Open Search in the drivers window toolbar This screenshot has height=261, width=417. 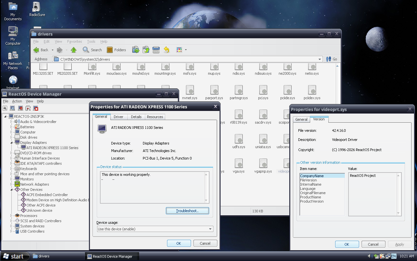93,50
